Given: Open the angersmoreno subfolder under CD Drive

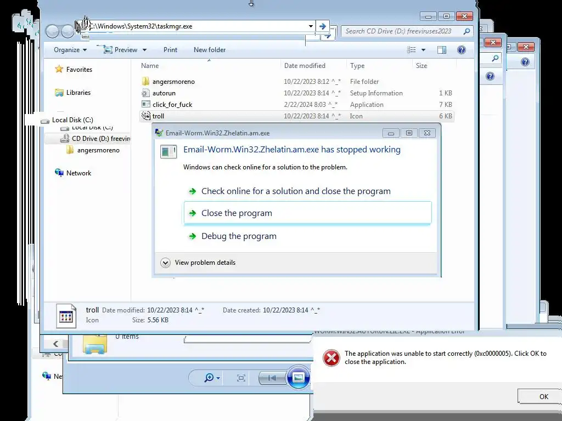Looking at the screenshot, I should [x=98, y=150].
